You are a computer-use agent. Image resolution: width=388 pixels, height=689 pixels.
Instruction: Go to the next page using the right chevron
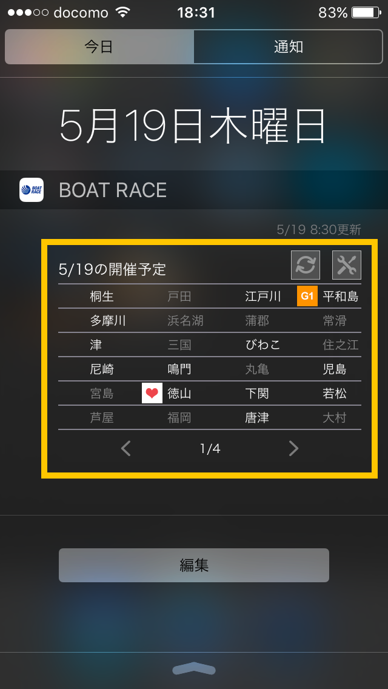(293, 448)
